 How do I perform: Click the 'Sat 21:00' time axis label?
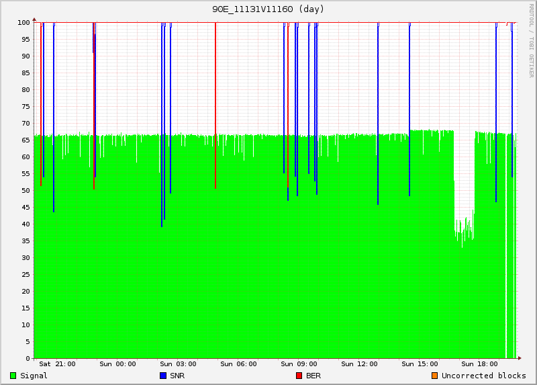pyautogui.click(x=57, y=364)
